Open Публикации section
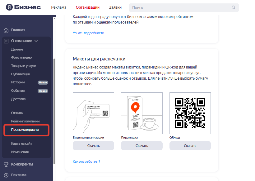Viewport: 255px width, 181px height. point(21,74)
